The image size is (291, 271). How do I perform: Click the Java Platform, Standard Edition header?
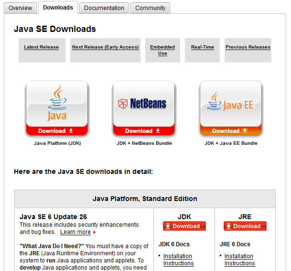[145, 199]
